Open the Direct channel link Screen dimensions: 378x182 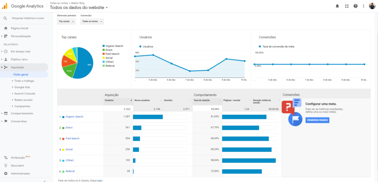point(69,127)
